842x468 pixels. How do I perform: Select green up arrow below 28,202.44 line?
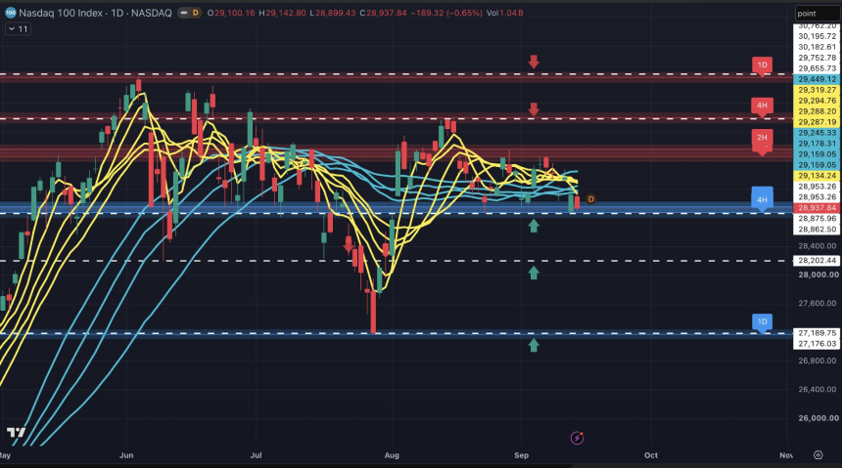pos(534,273)
